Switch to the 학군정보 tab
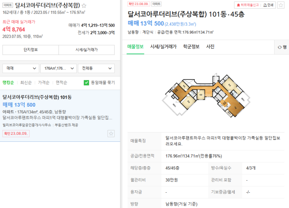Image resolution: width=289 pixels, height=208 pixels. (x=191, y=47)
